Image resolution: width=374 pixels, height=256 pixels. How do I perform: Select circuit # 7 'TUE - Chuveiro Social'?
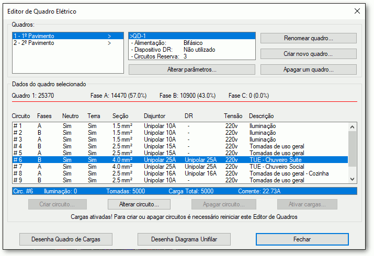click(180, 167)
